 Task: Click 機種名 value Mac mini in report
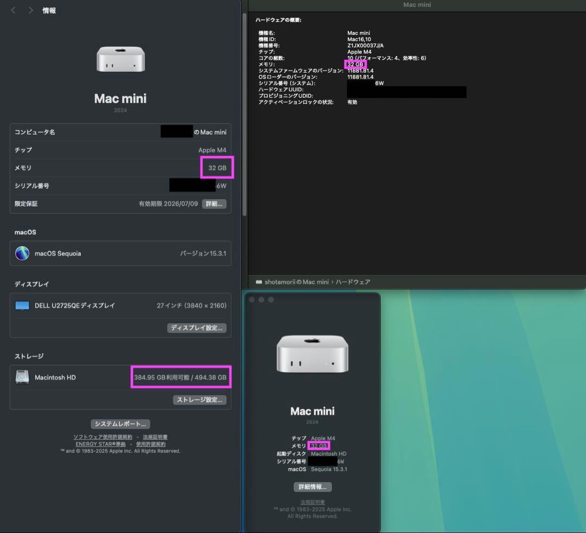pos(359,33)
